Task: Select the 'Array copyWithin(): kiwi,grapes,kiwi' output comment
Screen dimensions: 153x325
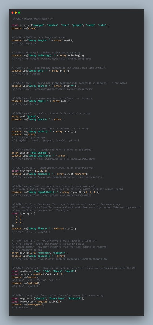Action: coord(51,195)
